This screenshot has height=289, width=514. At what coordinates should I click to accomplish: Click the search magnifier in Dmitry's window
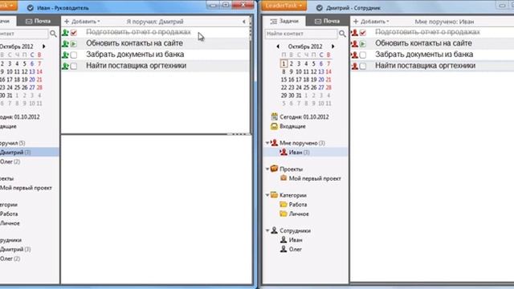point(342,34)
